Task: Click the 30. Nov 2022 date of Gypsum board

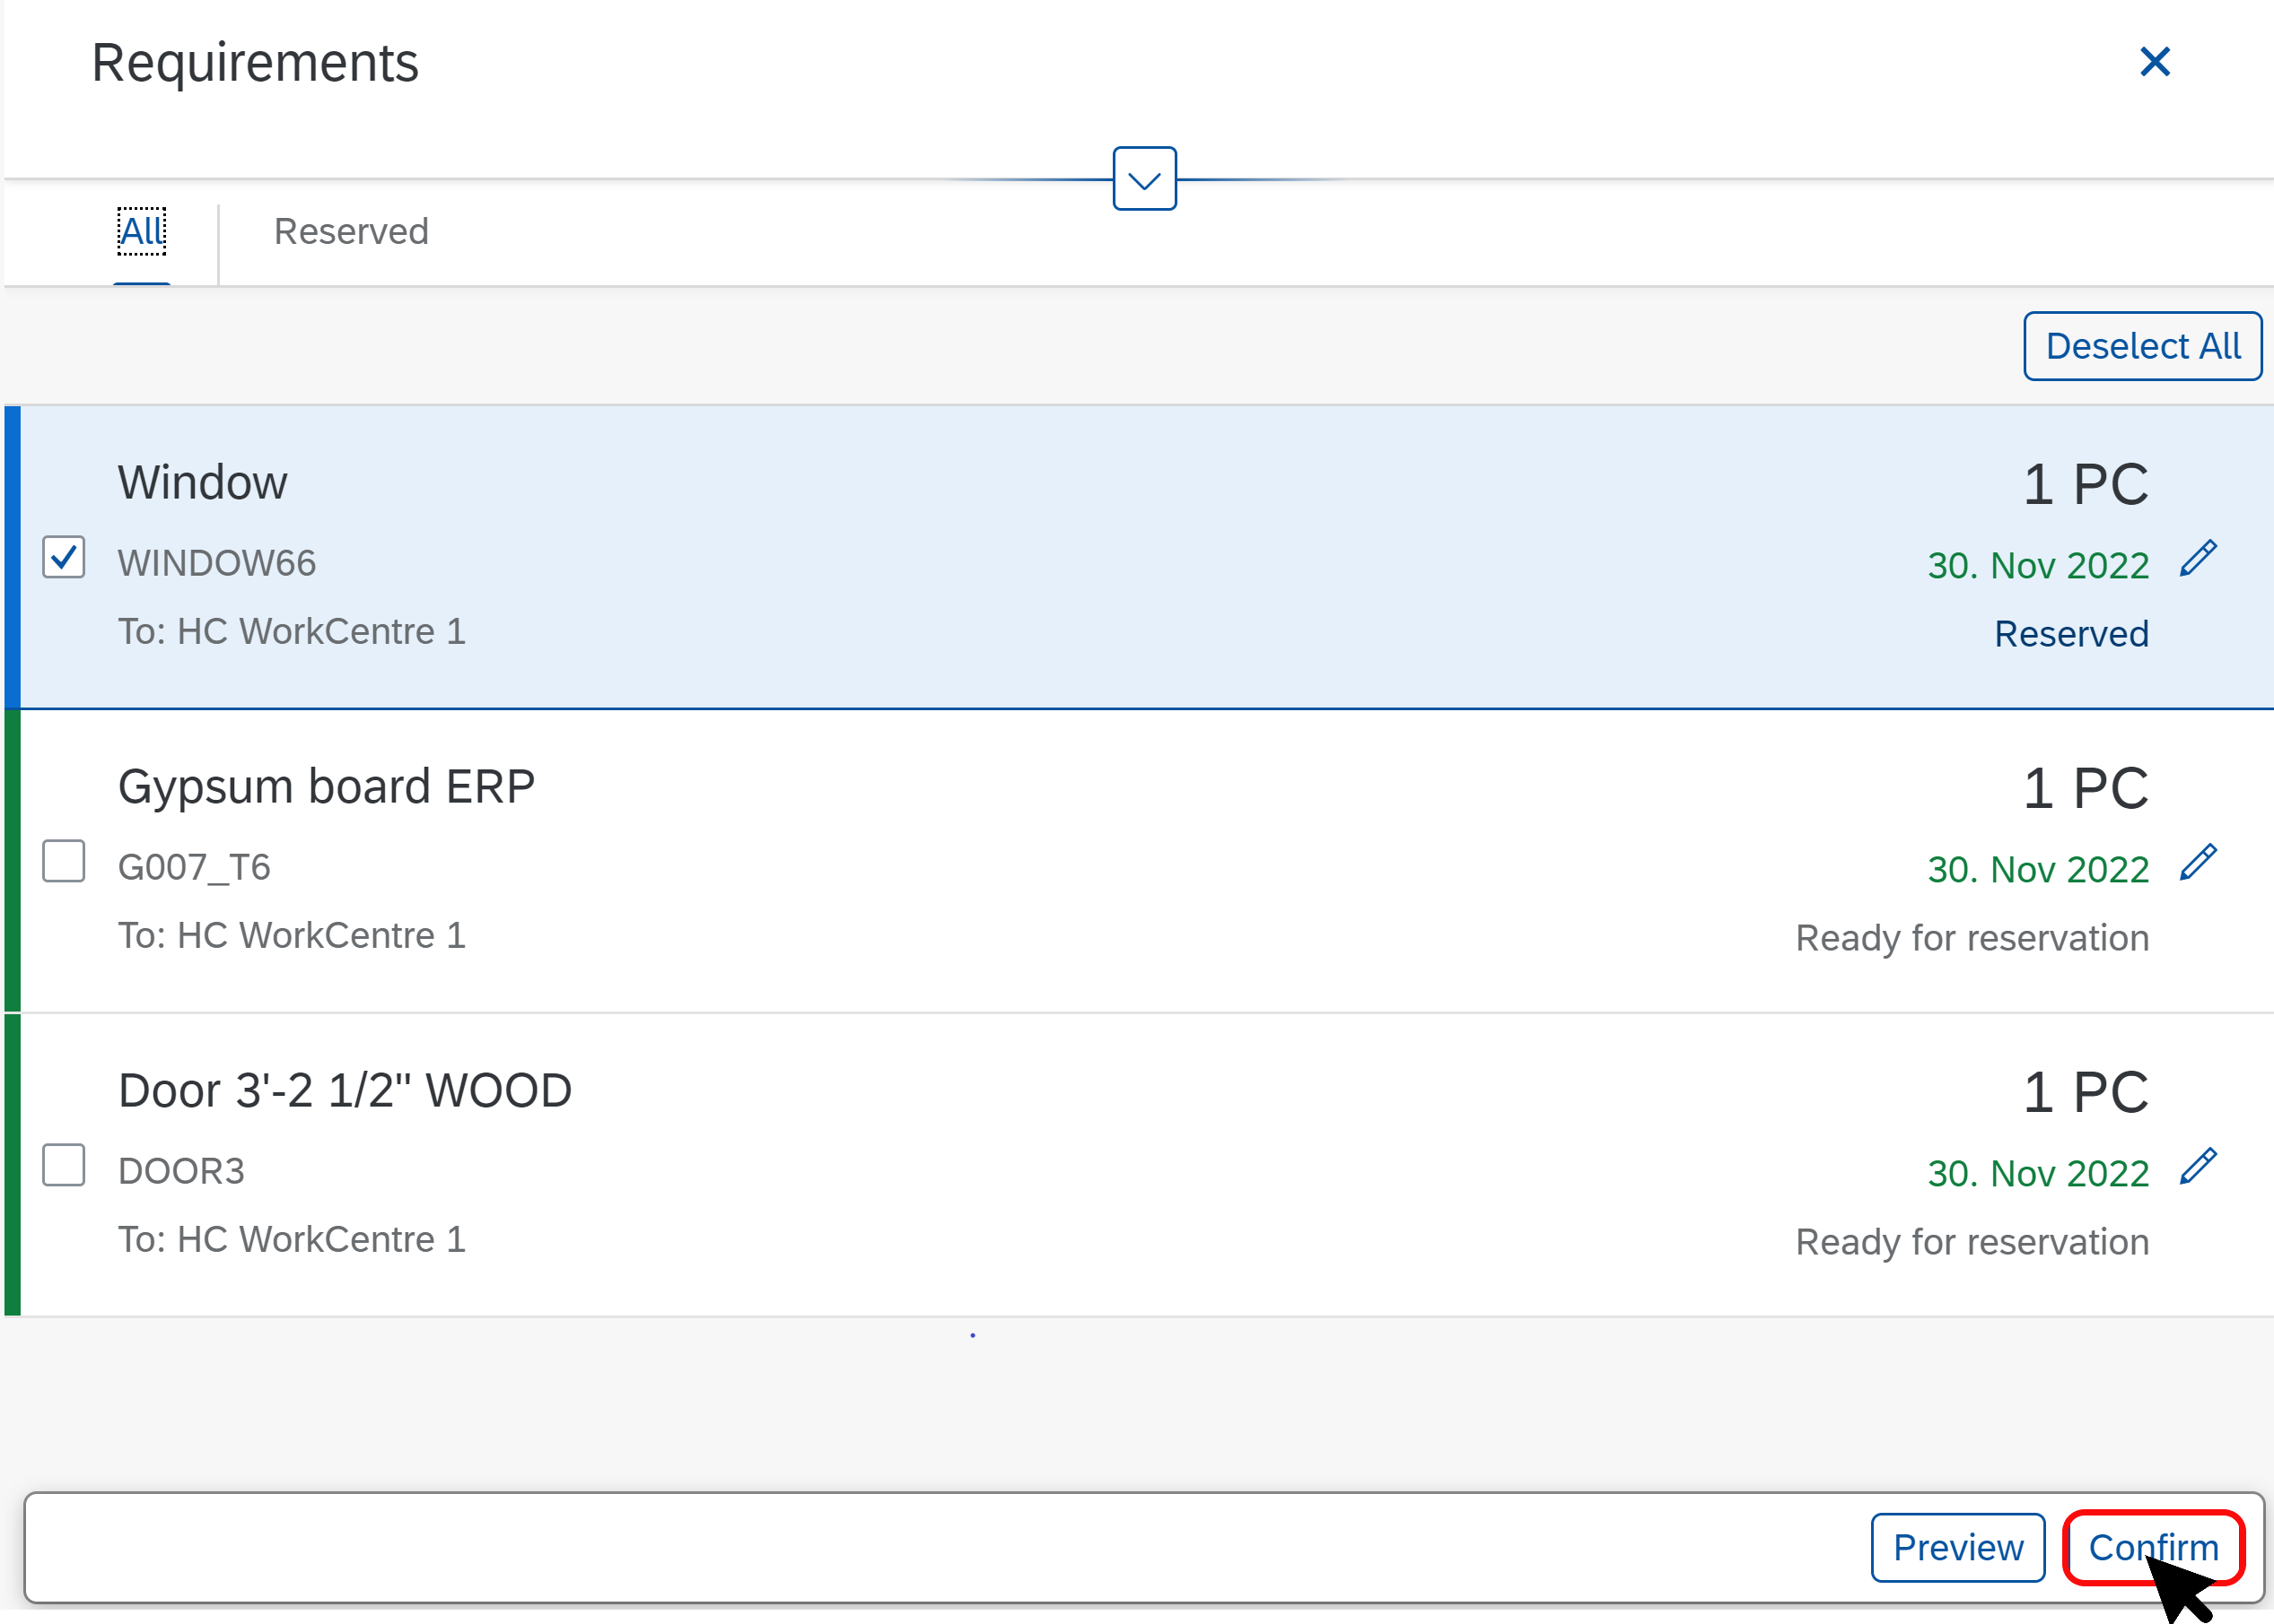Action: [x=2038, y=870]
